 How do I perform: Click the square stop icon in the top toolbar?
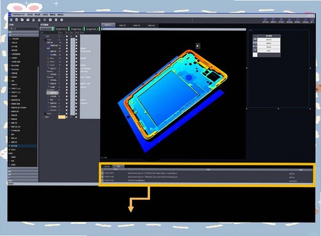point(50,20)
